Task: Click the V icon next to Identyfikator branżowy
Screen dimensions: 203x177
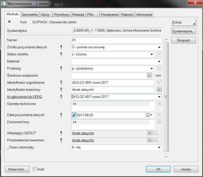Action: pos(159,89)
